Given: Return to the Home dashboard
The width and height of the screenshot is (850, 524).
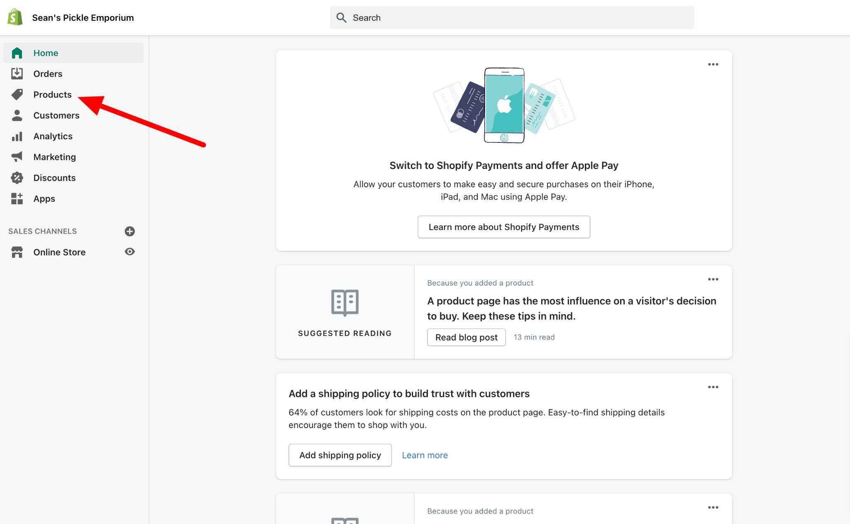Looking at the screenshot, I should 46,53.
